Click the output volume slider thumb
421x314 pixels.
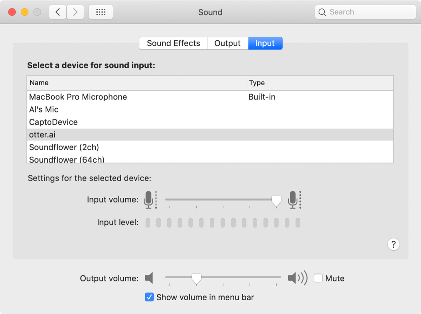(196, 279)
